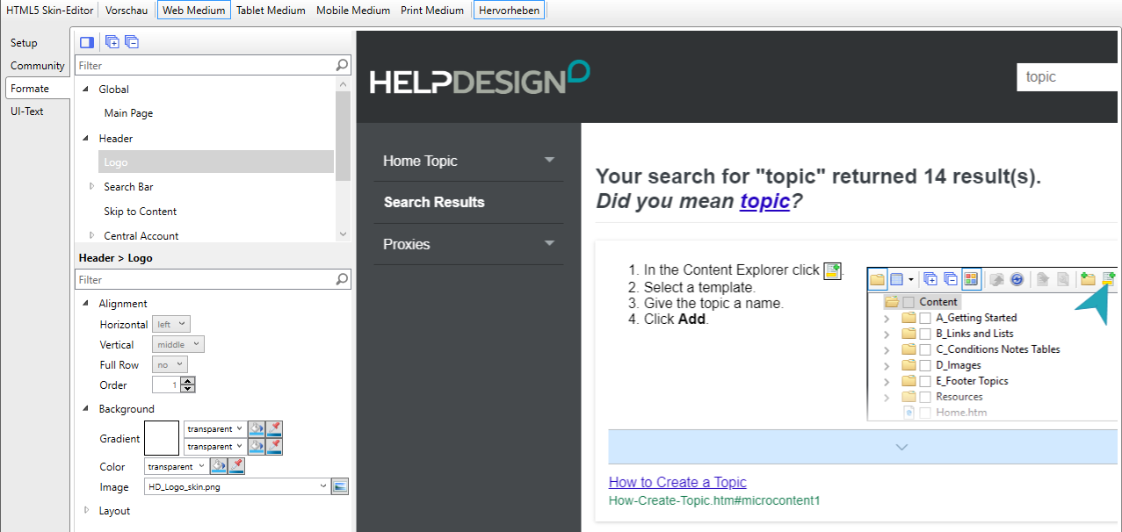
Task: Click the top styles Filter input field
Action: pyautogui.click(x=205, y=66)
